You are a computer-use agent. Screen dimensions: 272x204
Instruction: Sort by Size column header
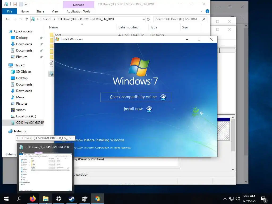tap(185, 27)
